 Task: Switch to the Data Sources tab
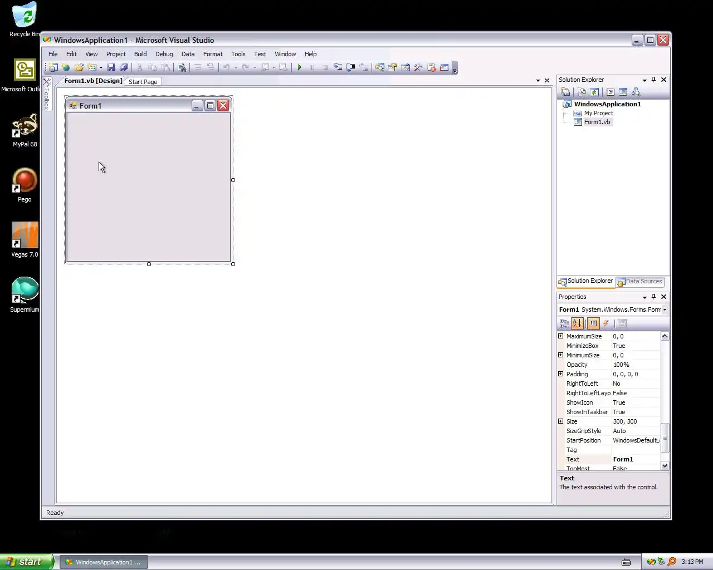pos(640,282)
